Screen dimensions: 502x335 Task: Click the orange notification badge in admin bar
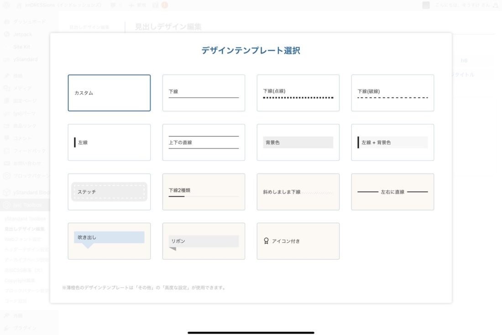[x=164, y=5]
